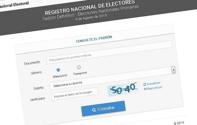Click the Distrito field label
197x125 pixels.
(39, 88)
